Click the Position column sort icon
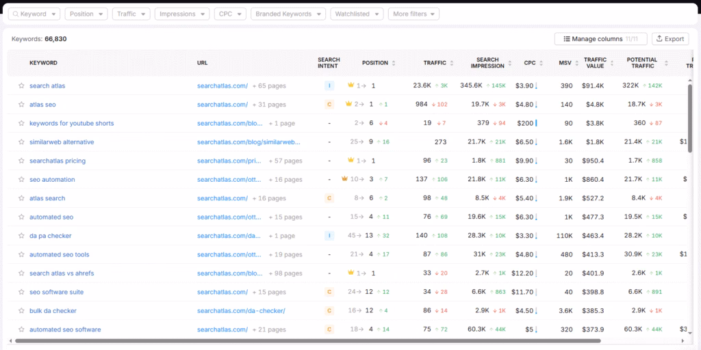The image size is (701, 350). coord(394,63)
